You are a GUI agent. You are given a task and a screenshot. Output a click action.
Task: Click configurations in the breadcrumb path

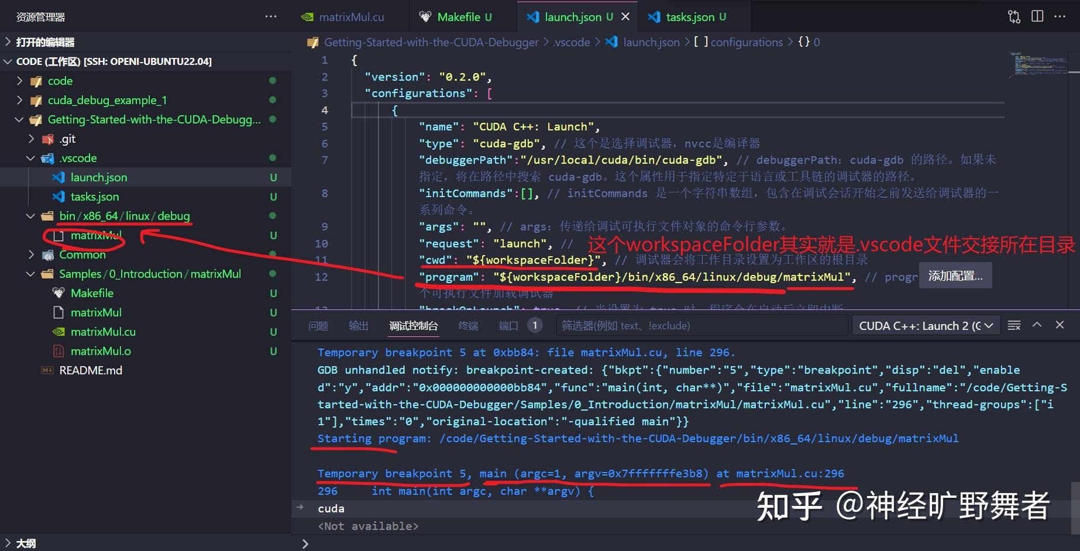[747, 42]
